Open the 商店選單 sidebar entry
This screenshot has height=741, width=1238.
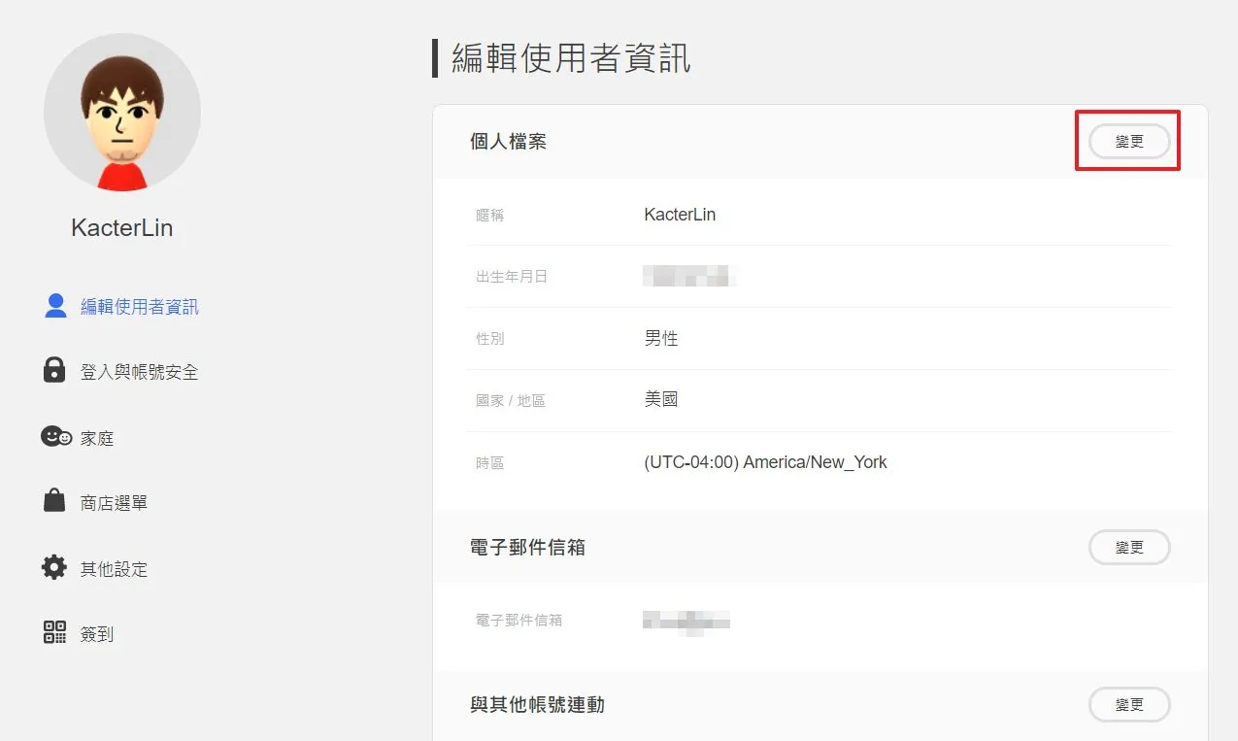[x=115, y=503]
